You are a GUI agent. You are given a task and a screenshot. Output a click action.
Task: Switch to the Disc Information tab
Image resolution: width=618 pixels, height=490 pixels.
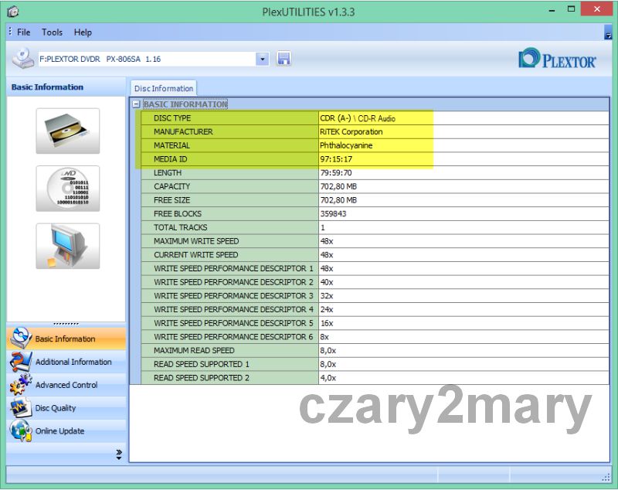164,89
